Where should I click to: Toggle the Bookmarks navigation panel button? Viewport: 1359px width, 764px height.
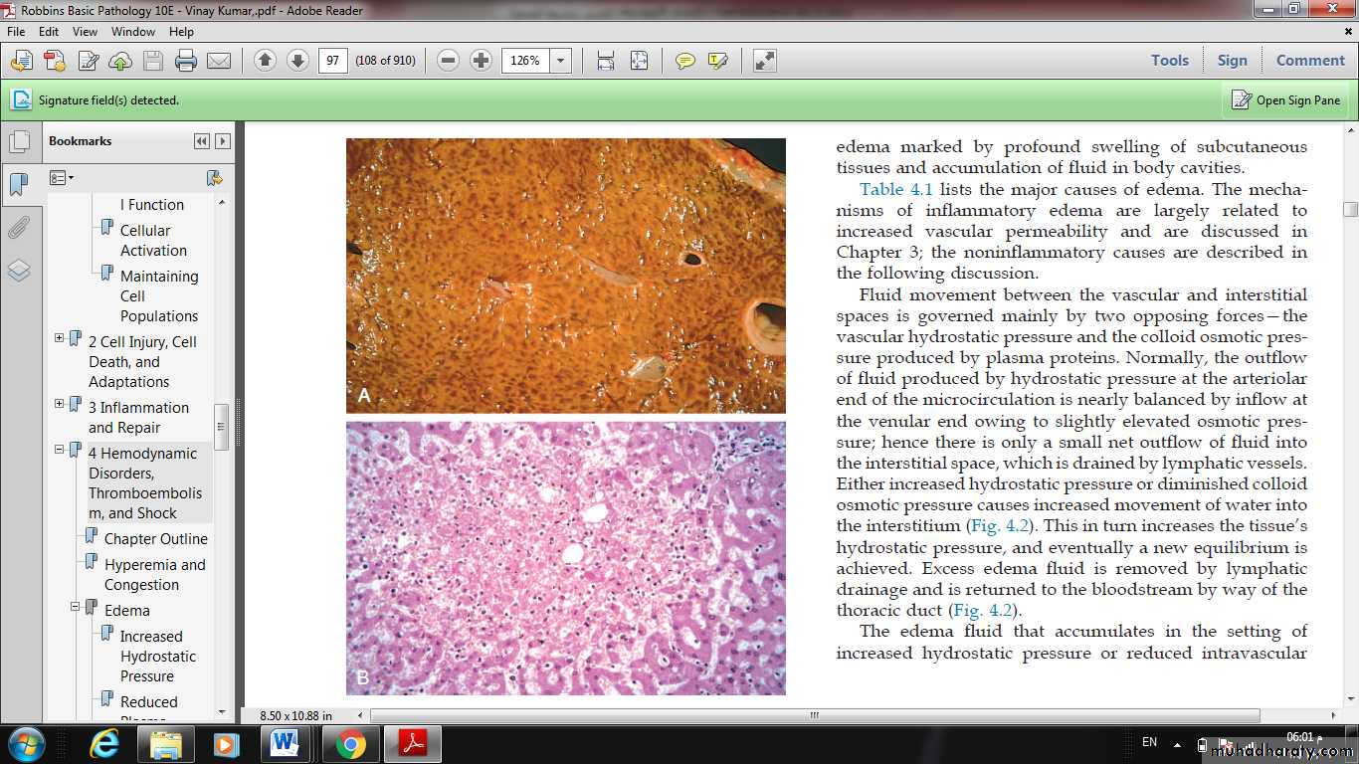coord(19,184)
